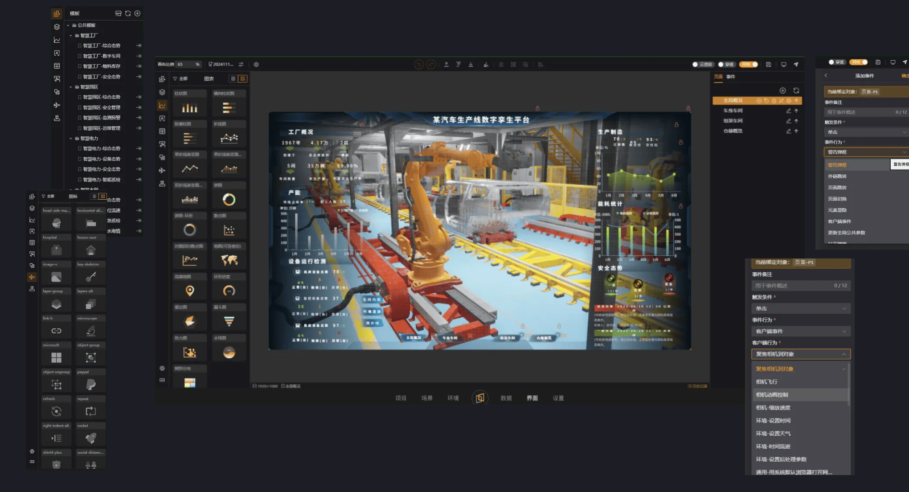This screenshot has height=492, width=909.
Task: Click the 客户端行为 list's vertical scrollbar
Action: pos(848,385)
